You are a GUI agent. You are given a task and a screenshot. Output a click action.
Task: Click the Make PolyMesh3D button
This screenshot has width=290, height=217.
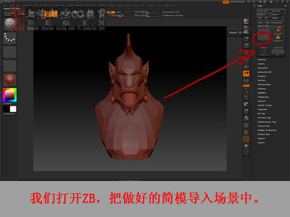[274, 23]
